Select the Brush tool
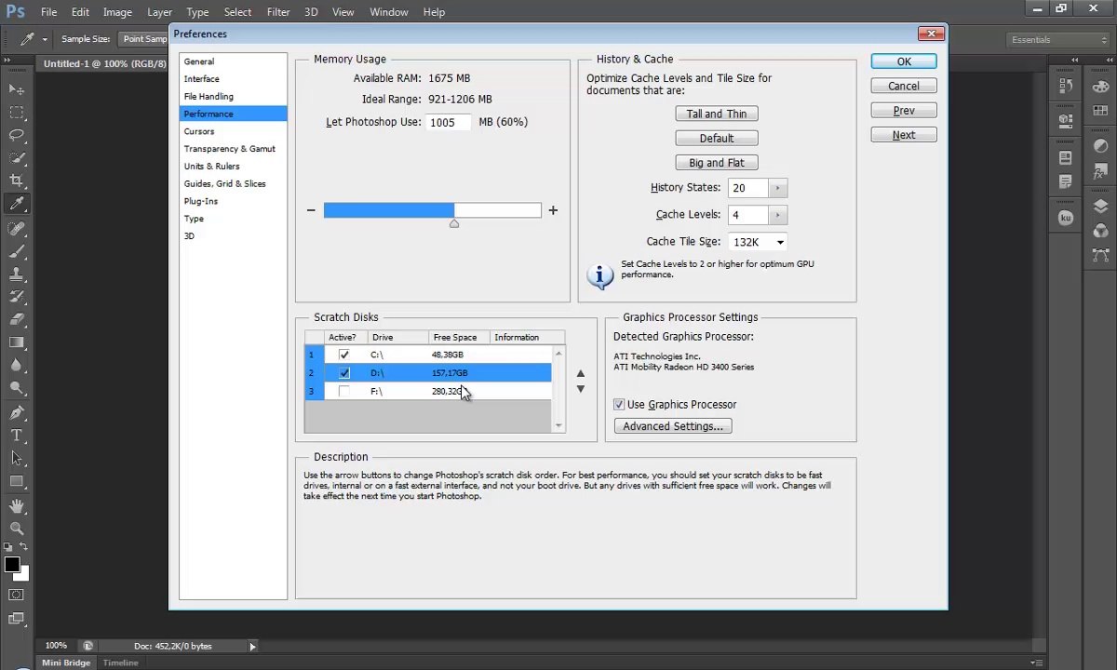Screen dimensions: 1117x670 [17, 251]
